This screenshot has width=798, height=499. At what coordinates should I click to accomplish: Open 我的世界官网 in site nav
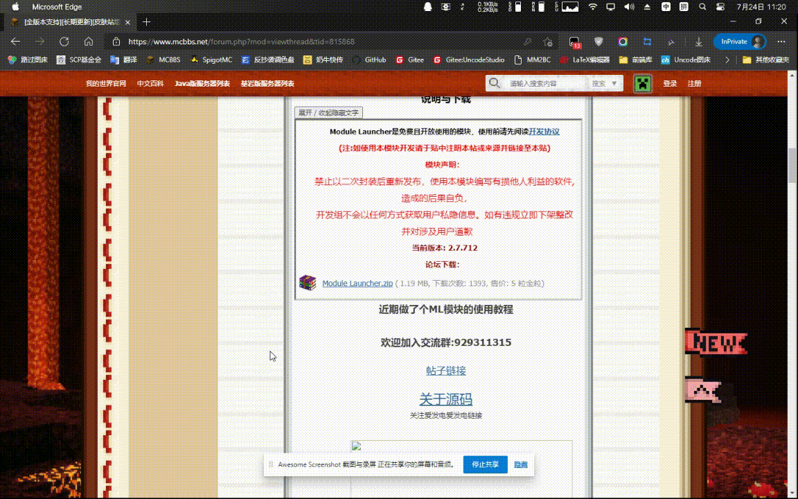pyautogui.click(x=106, y=83)
